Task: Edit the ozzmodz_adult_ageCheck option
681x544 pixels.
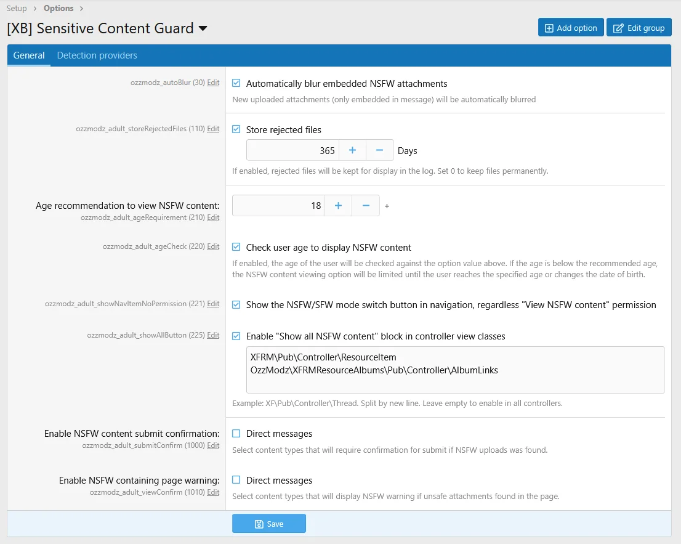Action: pos(213,246)
